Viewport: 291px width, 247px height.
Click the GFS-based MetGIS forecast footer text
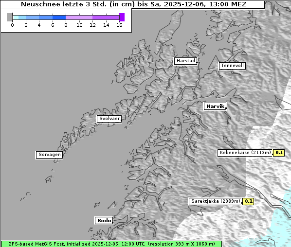(111, 244)
